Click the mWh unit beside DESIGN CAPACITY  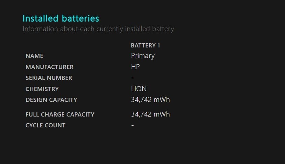pos(162,100)
